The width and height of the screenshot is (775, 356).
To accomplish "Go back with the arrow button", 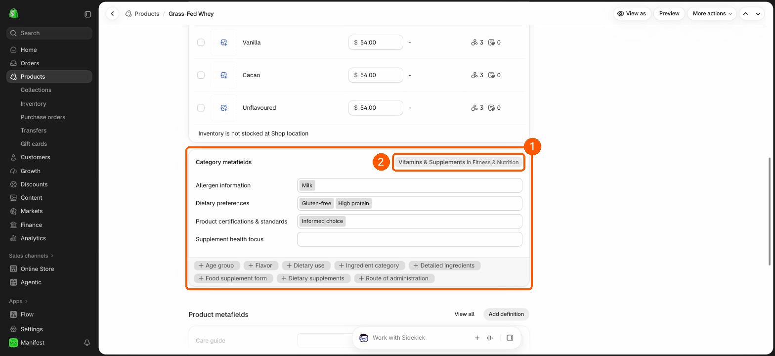I will (113, 14).
